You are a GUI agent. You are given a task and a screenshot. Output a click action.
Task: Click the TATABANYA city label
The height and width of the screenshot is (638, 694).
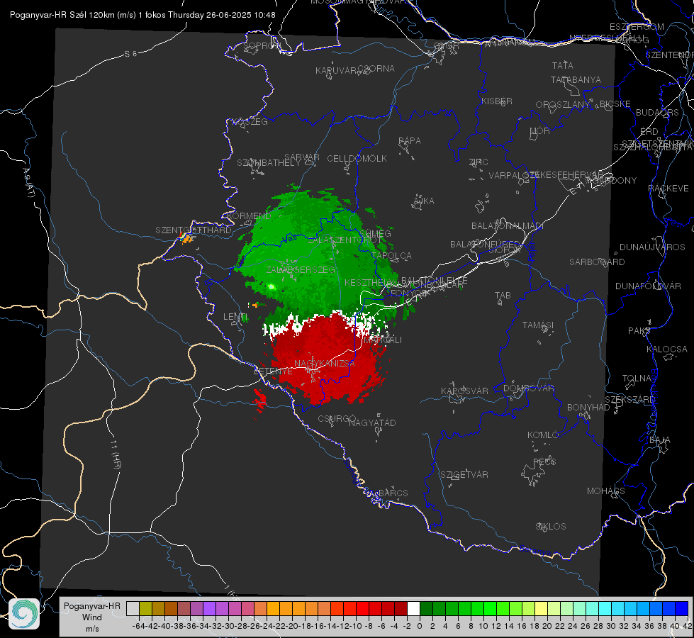pos(576,79)
